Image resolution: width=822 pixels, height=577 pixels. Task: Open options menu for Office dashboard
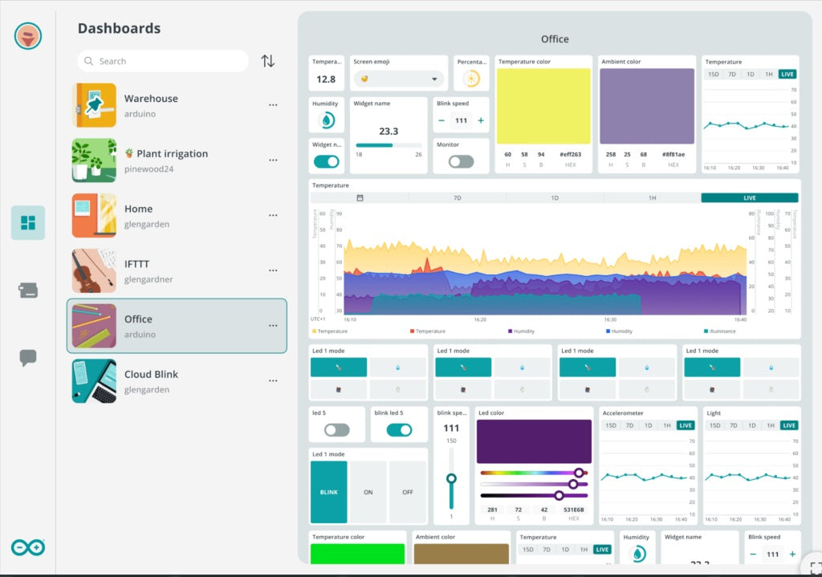point(273,326)
